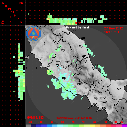Click the 'Powered by Himet' text
Viewport: 127px width, 127px height.
point(77,27)
